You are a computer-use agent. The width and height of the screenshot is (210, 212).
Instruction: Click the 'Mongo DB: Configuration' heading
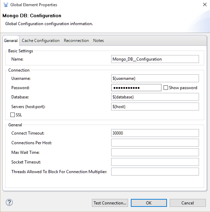click(32, 15)
